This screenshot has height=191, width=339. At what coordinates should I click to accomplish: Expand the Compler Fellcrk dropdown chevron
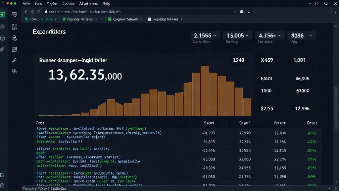pyautogui.click(x=141, y=19)
